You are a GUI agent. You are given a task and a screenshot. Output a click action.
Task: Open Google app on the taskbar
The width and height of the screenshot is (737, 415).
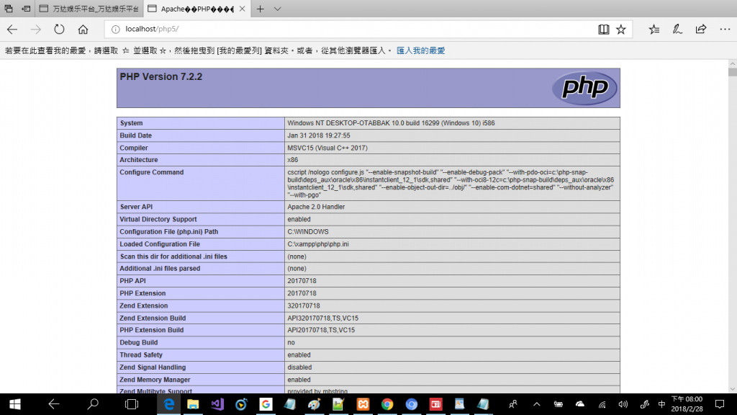[x=266, y=404]
